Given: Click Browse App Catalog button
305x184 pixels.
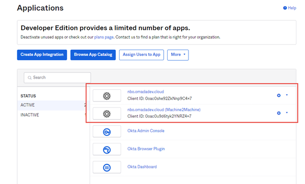Looking at the screenshot, I should 93,55.
